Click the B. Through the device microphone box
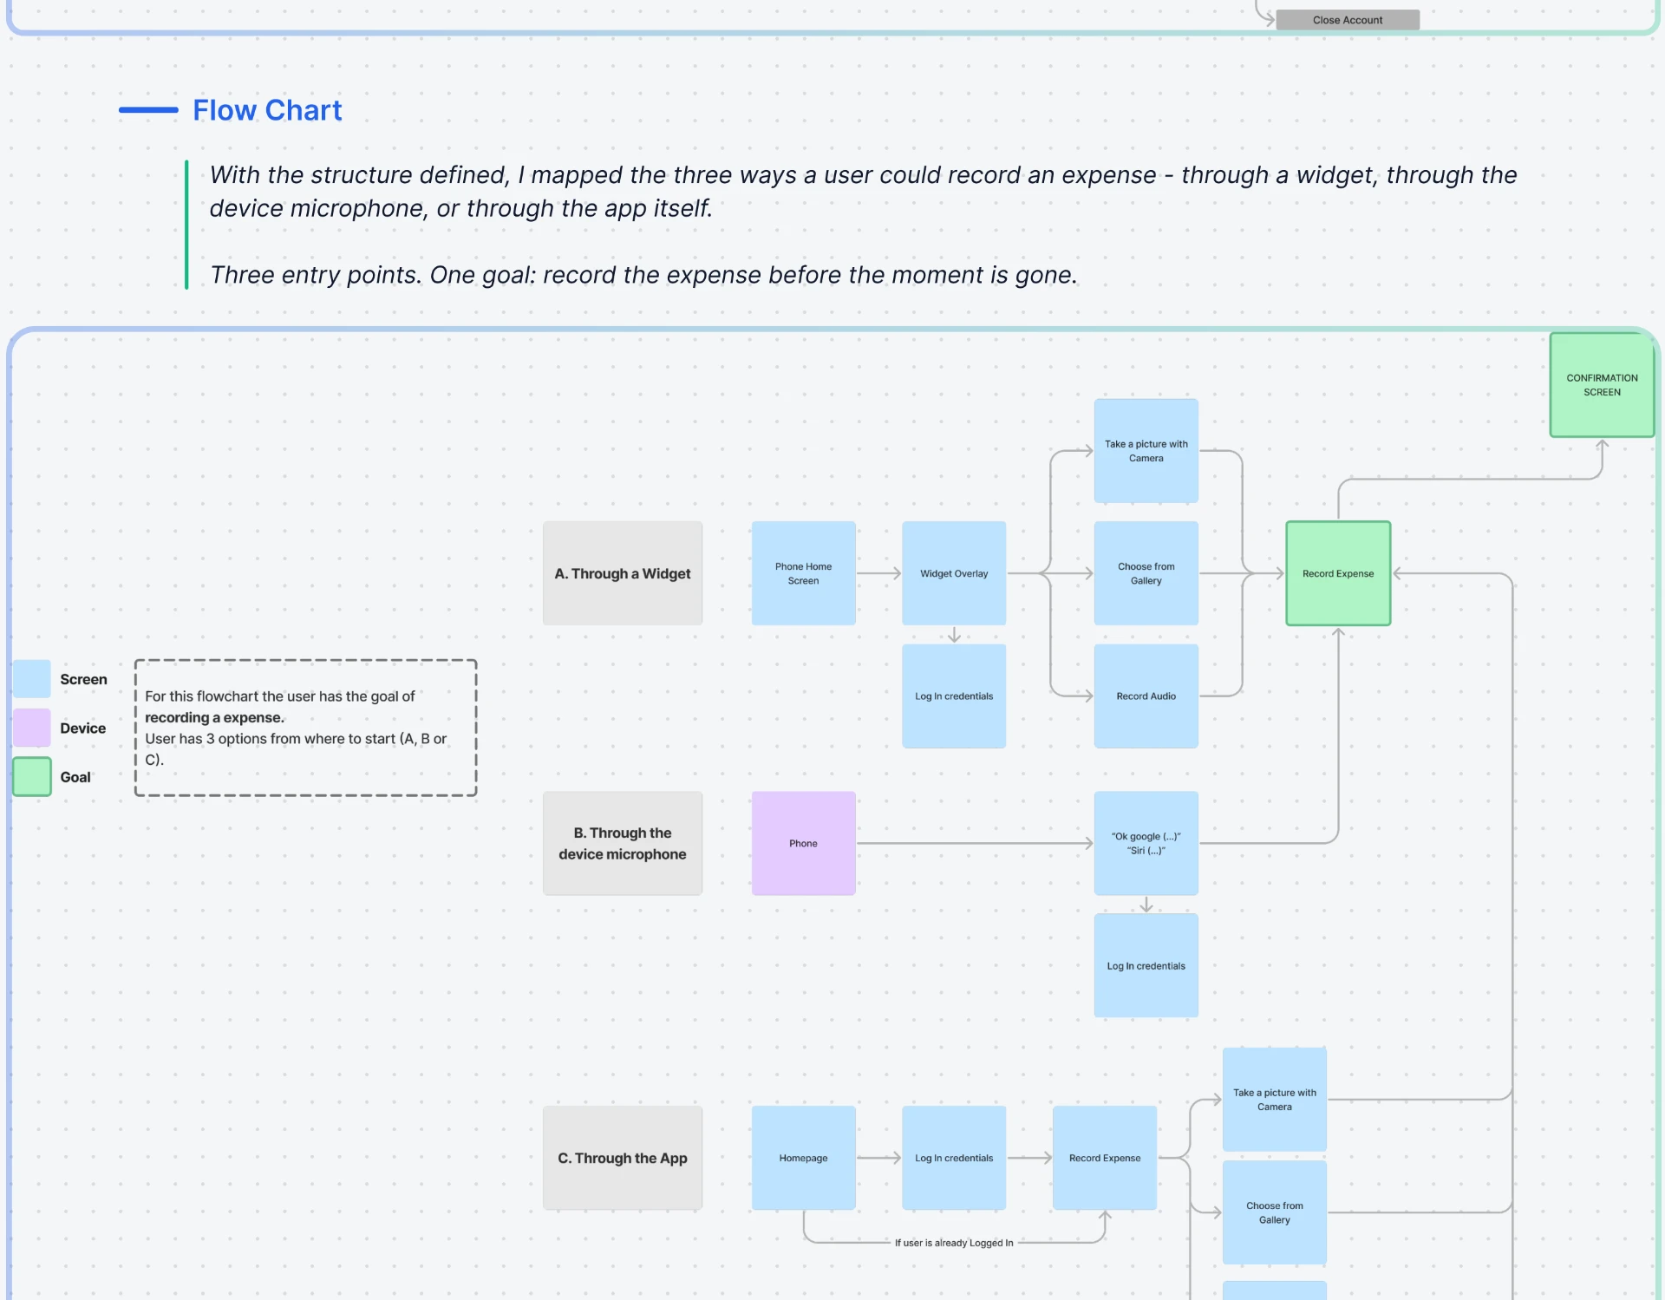The width and height of the screenshot is (1665, 1300). click(623, 843)
